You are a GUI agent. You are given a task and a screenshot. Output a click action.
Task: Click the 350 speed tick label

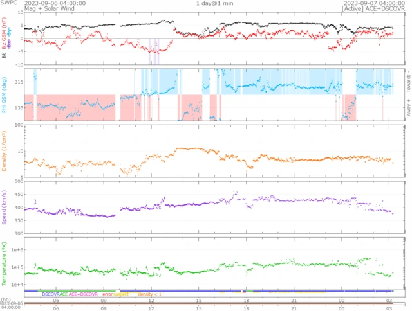tap(19, 220)
